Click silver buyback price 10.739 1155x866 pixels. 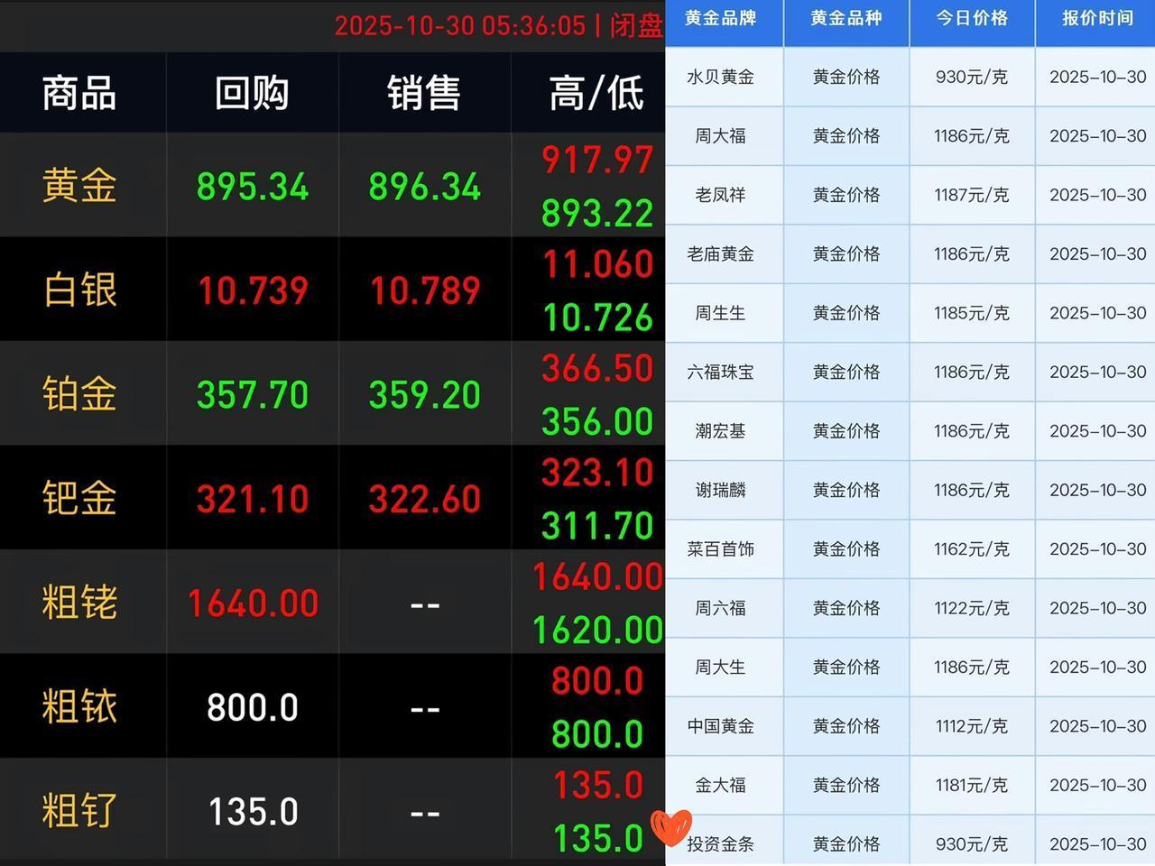(x=253, y=290)
